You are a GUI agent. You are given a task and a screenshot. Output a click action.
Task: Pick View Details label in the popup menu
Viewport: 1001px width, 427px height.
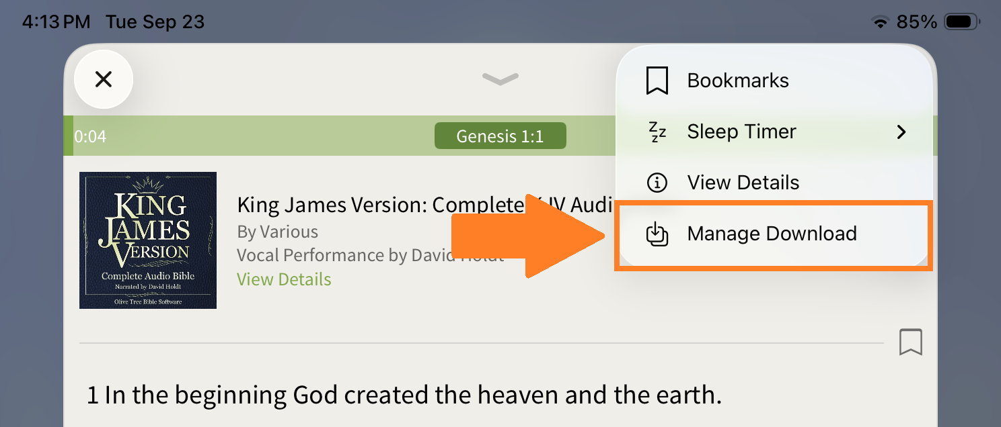tap(743, 183)
